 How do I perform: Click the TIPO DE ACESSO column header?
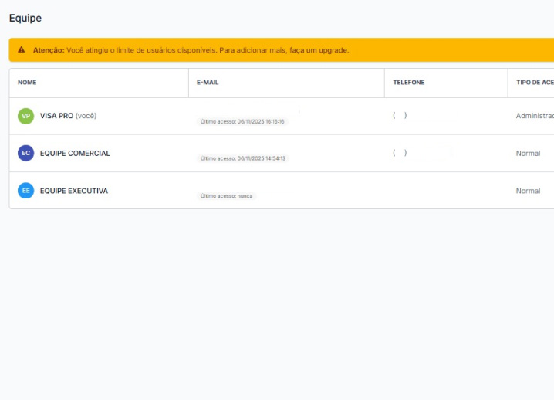(534, 83)
